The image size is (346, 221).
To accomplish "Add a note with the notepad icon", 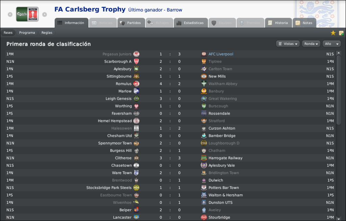I will (341, 33).
